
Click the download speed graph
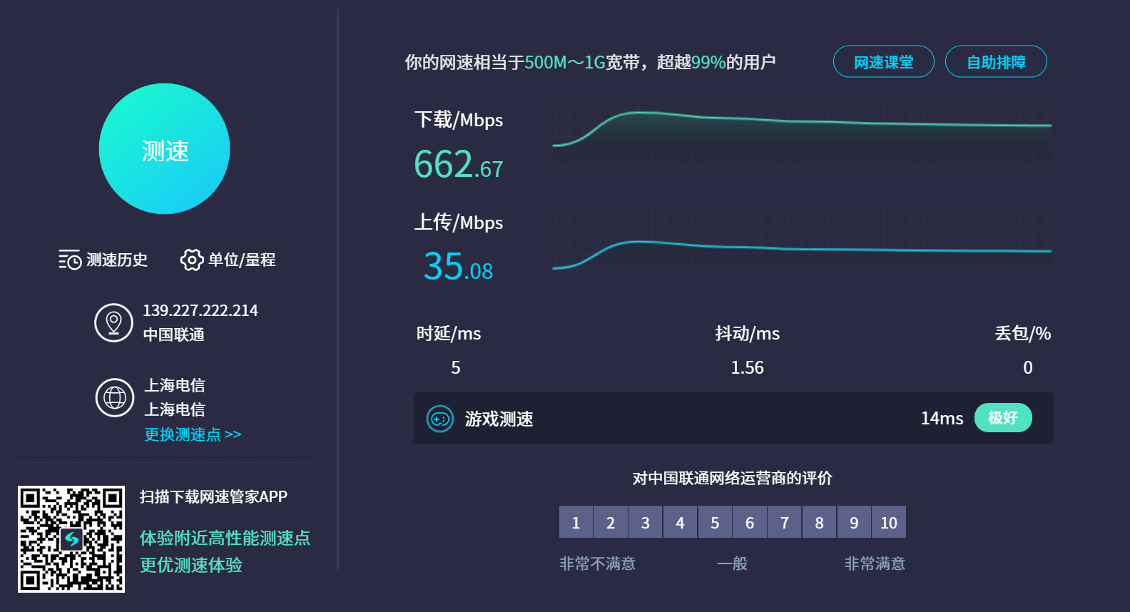click(x=801, y=133)
